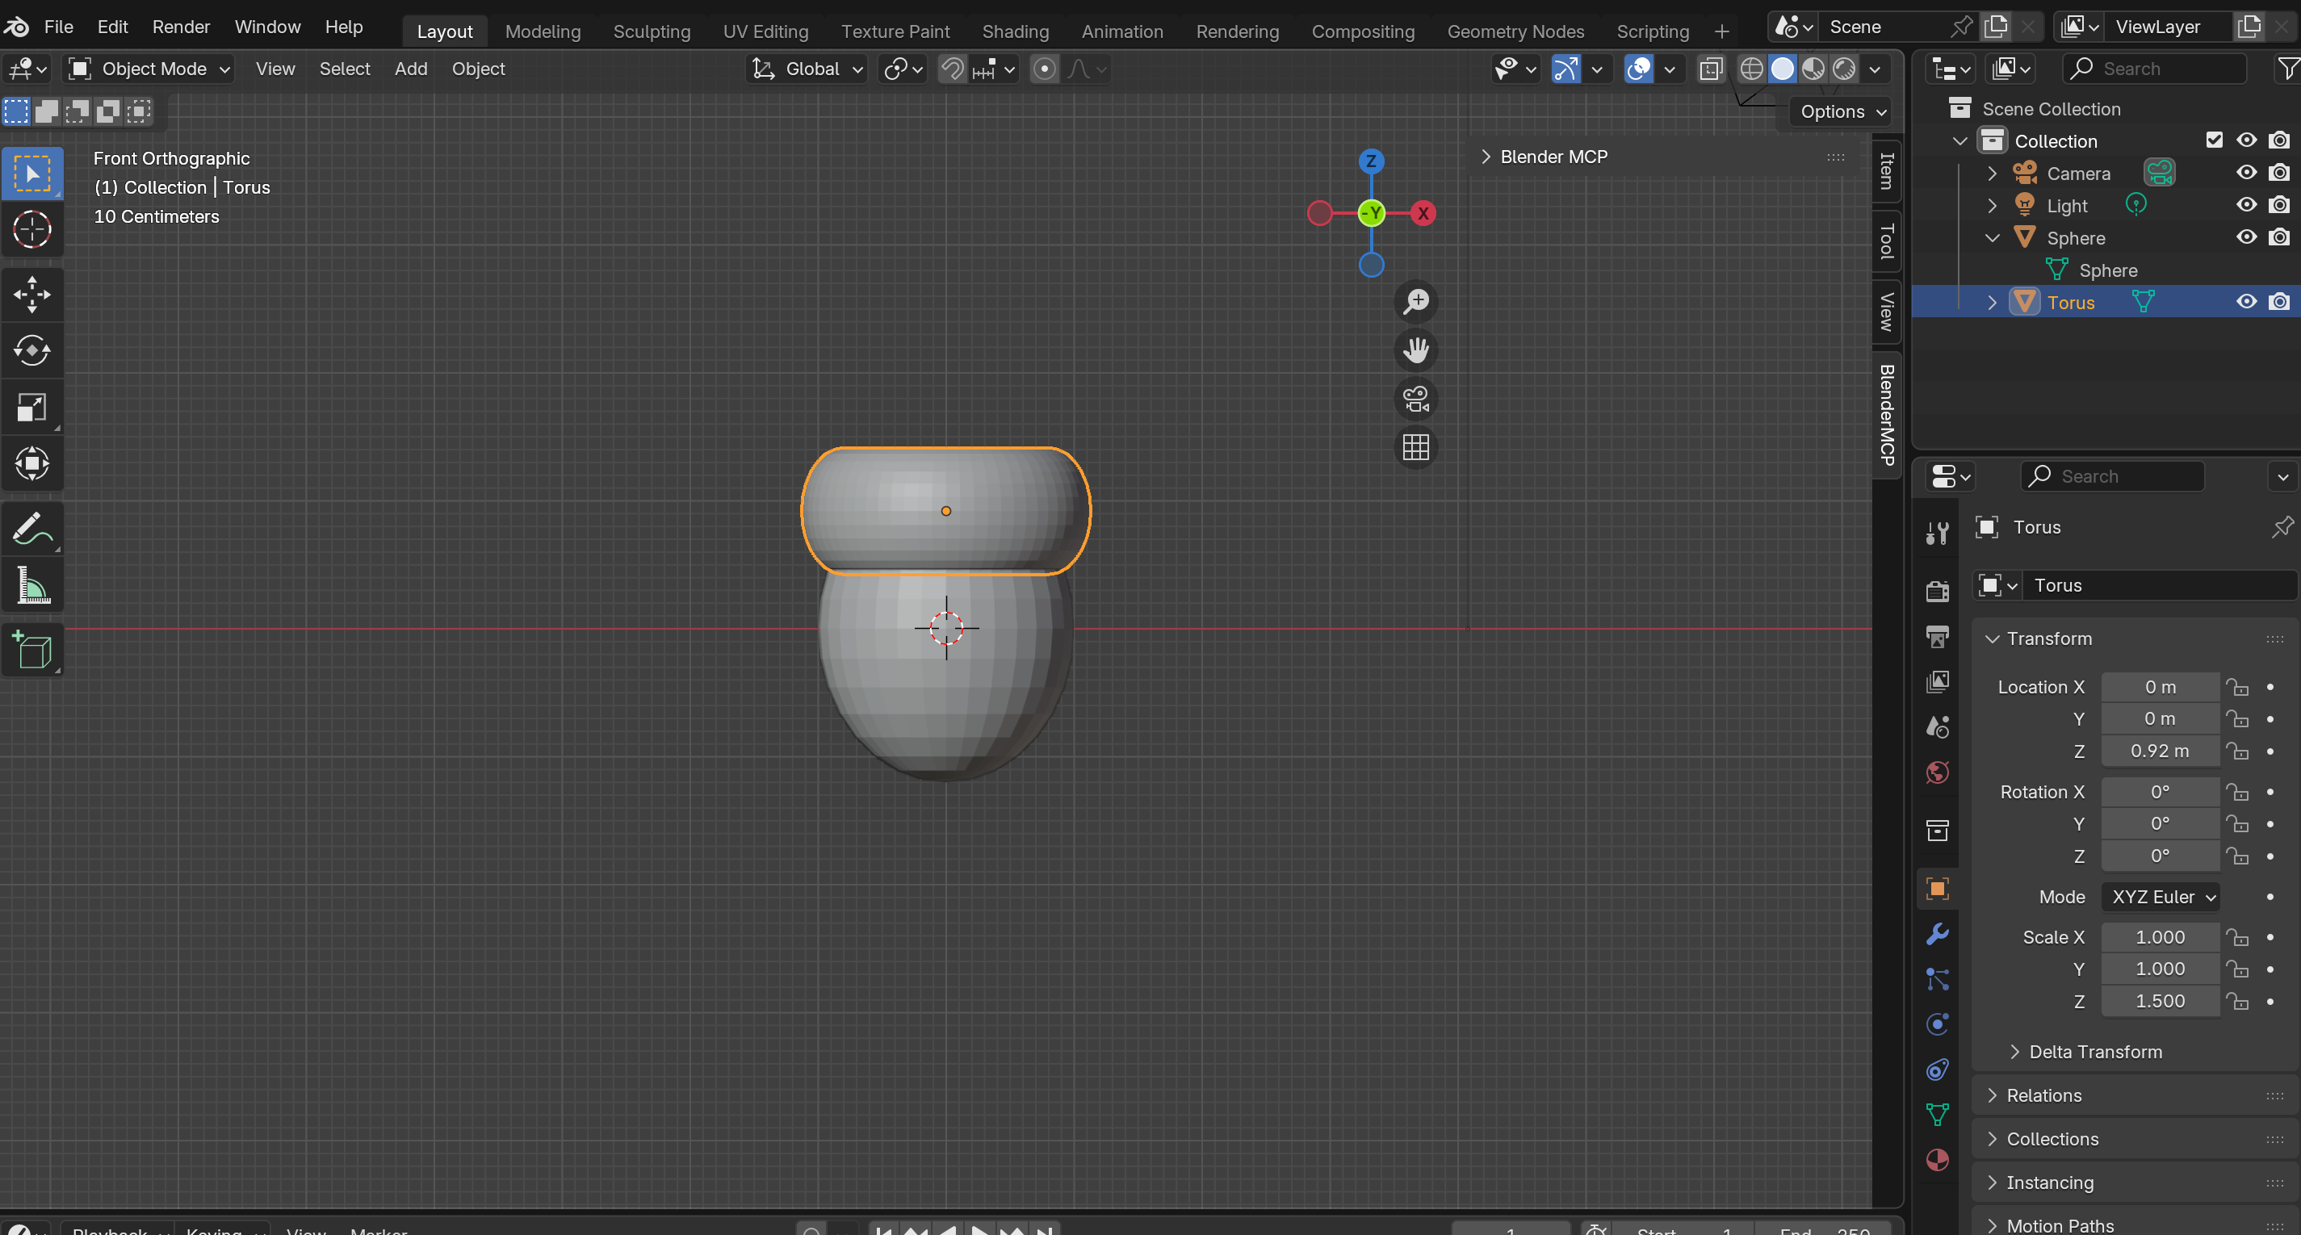2301x1235 pixels.
Task: Switch to the Shading workspace tab
Action: 1015,31
